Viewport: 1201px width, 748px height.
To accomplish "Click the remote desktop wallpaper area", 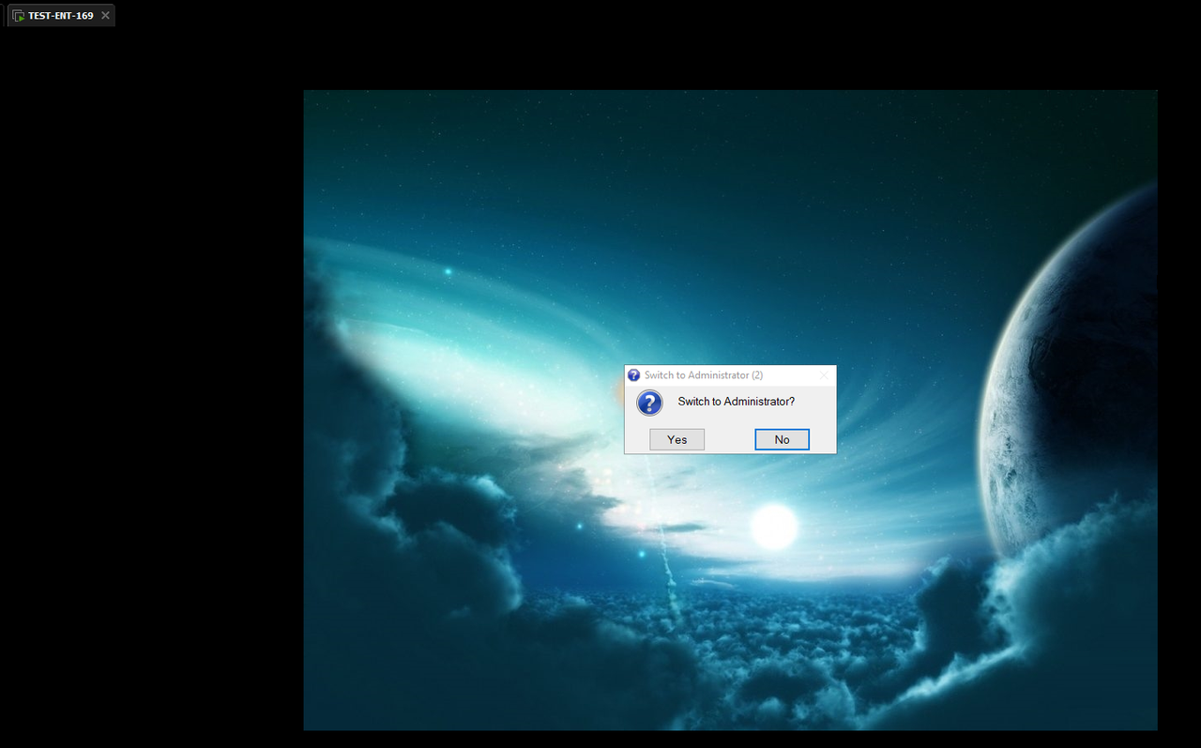I will (469, 235).
